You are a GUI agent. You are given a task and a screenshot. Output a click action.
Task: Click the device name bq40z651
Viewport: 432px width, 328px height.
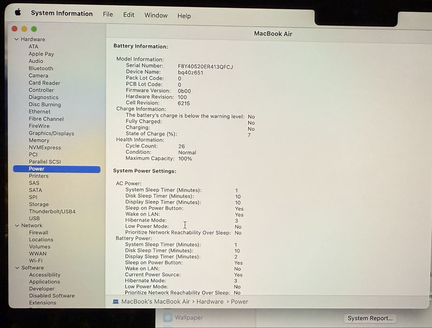click(x=190, y=73)
